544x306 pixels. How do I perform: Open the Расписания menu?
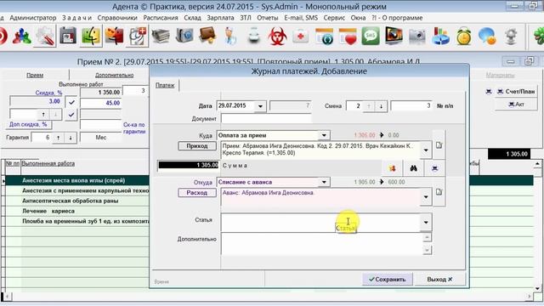[161, 18]
